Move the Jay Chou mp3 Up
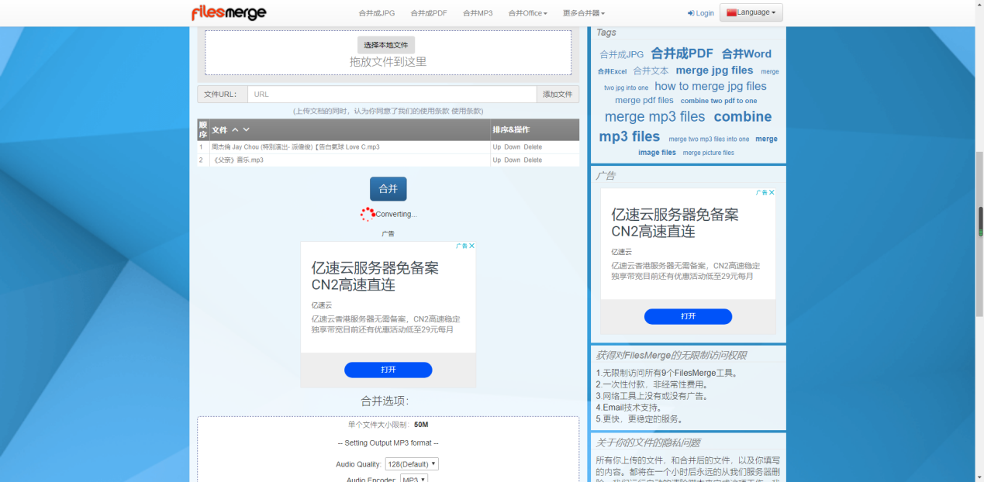The width and height of the screenshot is (984, 482). pyautogui.click(x=497, y=147)
